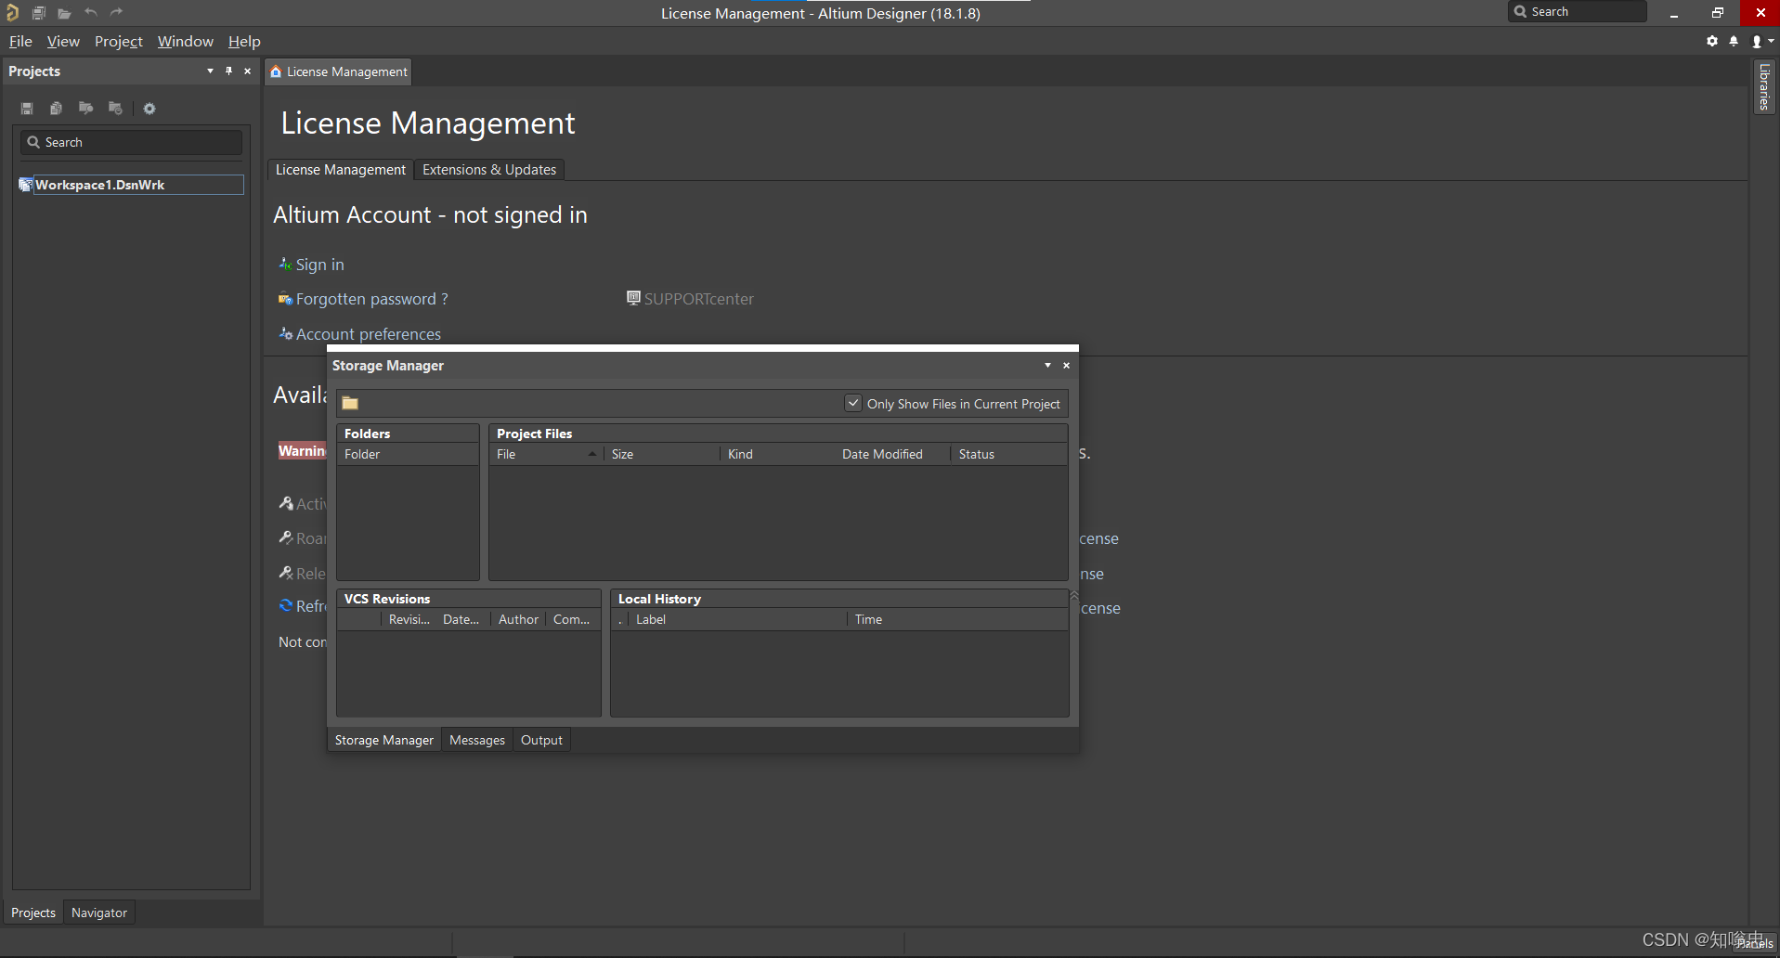The image size is (1780, 958).
Task: Click Folder column header in Folders pane
Action: point(408,454)
